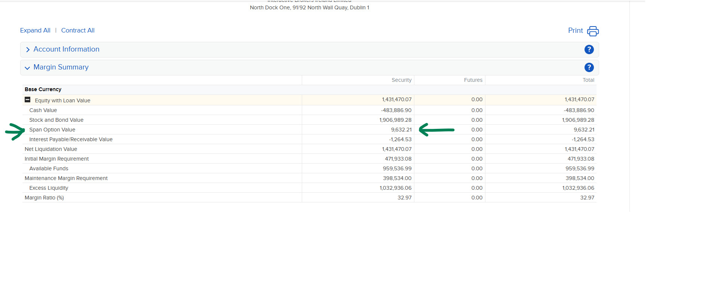Viewport: 718px width, 307px height.
Task: Click the Account Information section title
Action: (66, 49)
